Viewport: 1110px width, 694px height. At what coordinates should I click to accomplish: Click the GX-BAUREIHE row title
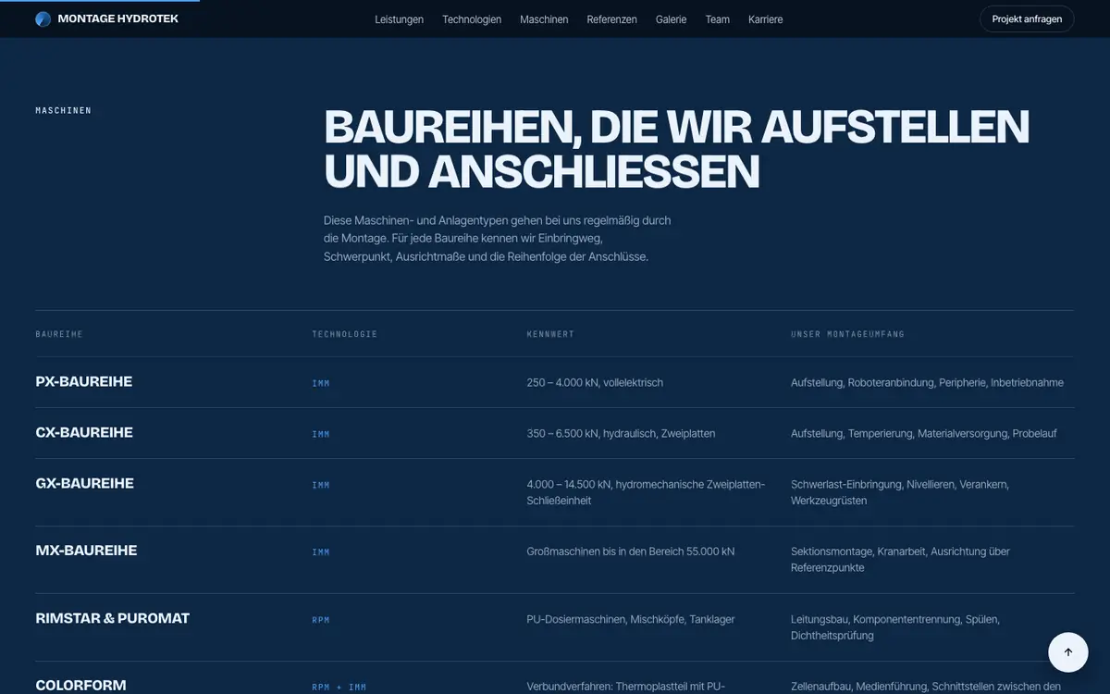[x=85, y=483]
